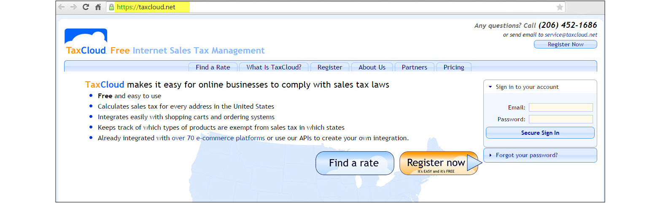This screenshot has height=203, width=663.
Task: Click the 'Free and easy to use' bullet
Action: [x=129, y=96]
